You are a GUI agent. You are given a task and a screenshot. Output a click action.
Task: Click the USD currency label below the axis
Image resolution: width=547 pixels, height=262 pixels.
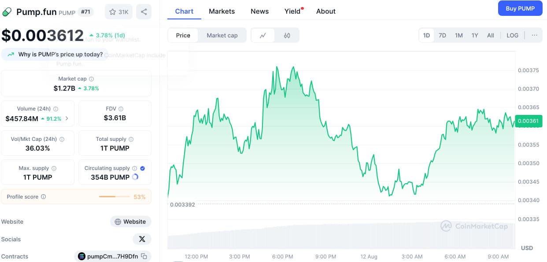527,248
